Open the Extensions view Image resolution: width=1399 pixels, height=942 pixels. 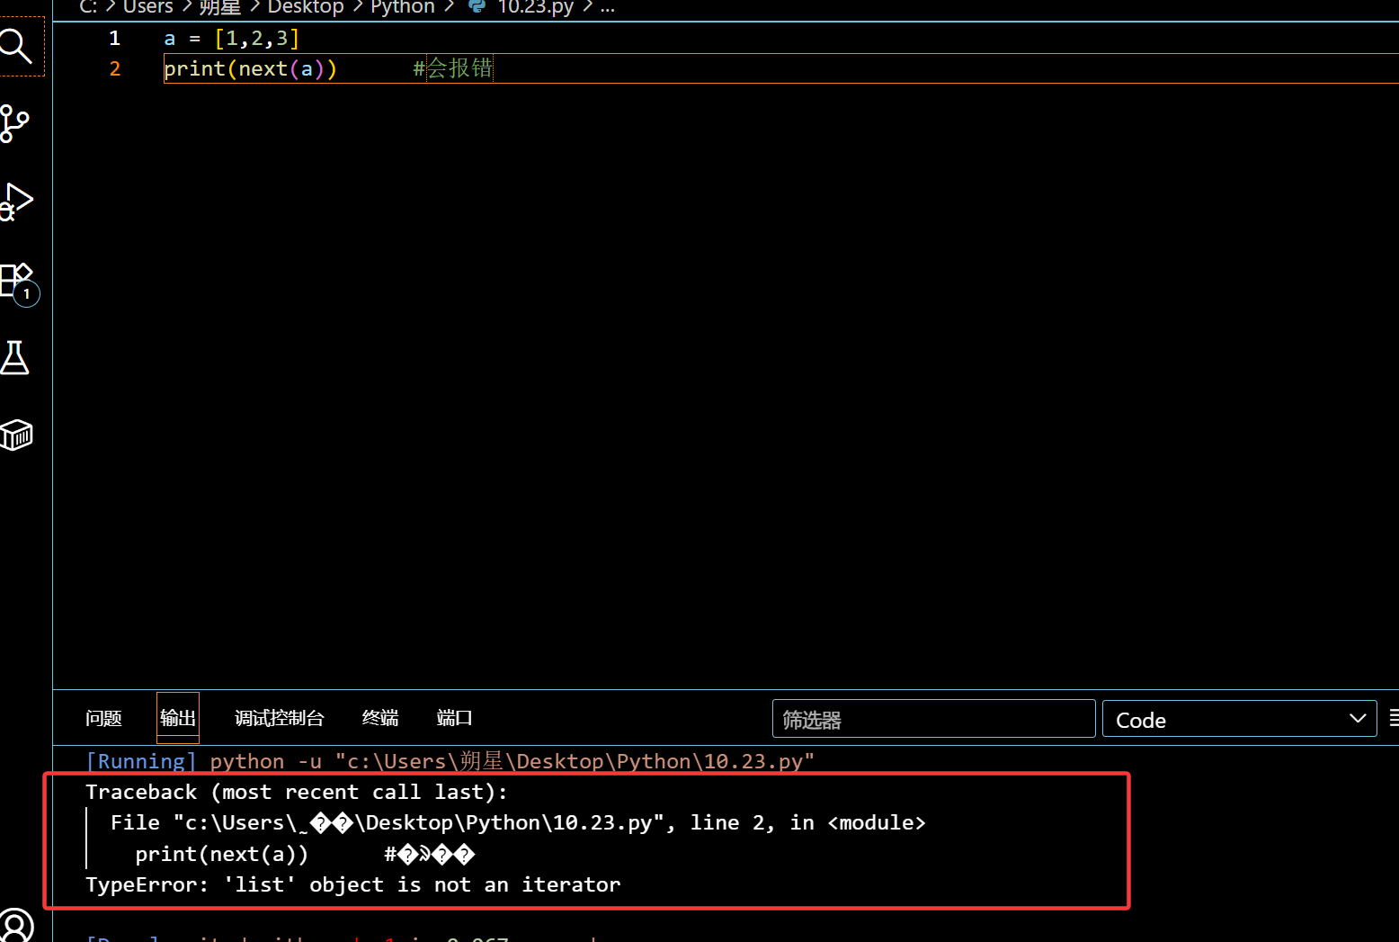pos(16,280)
